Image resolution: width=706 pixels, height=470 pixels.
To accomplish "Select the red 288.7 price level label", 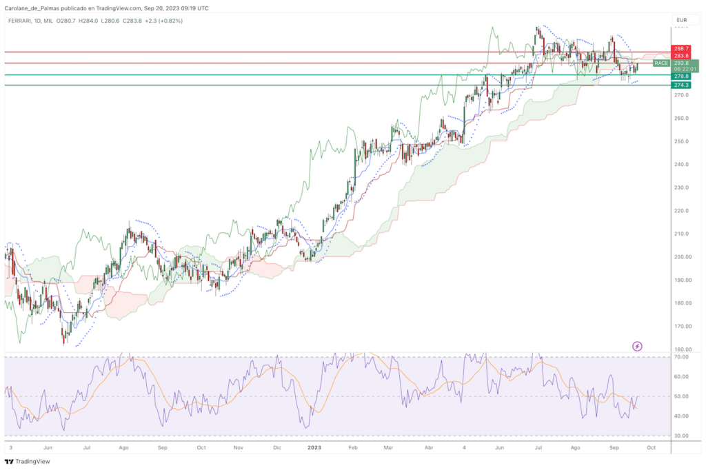I will click(682, 49).
